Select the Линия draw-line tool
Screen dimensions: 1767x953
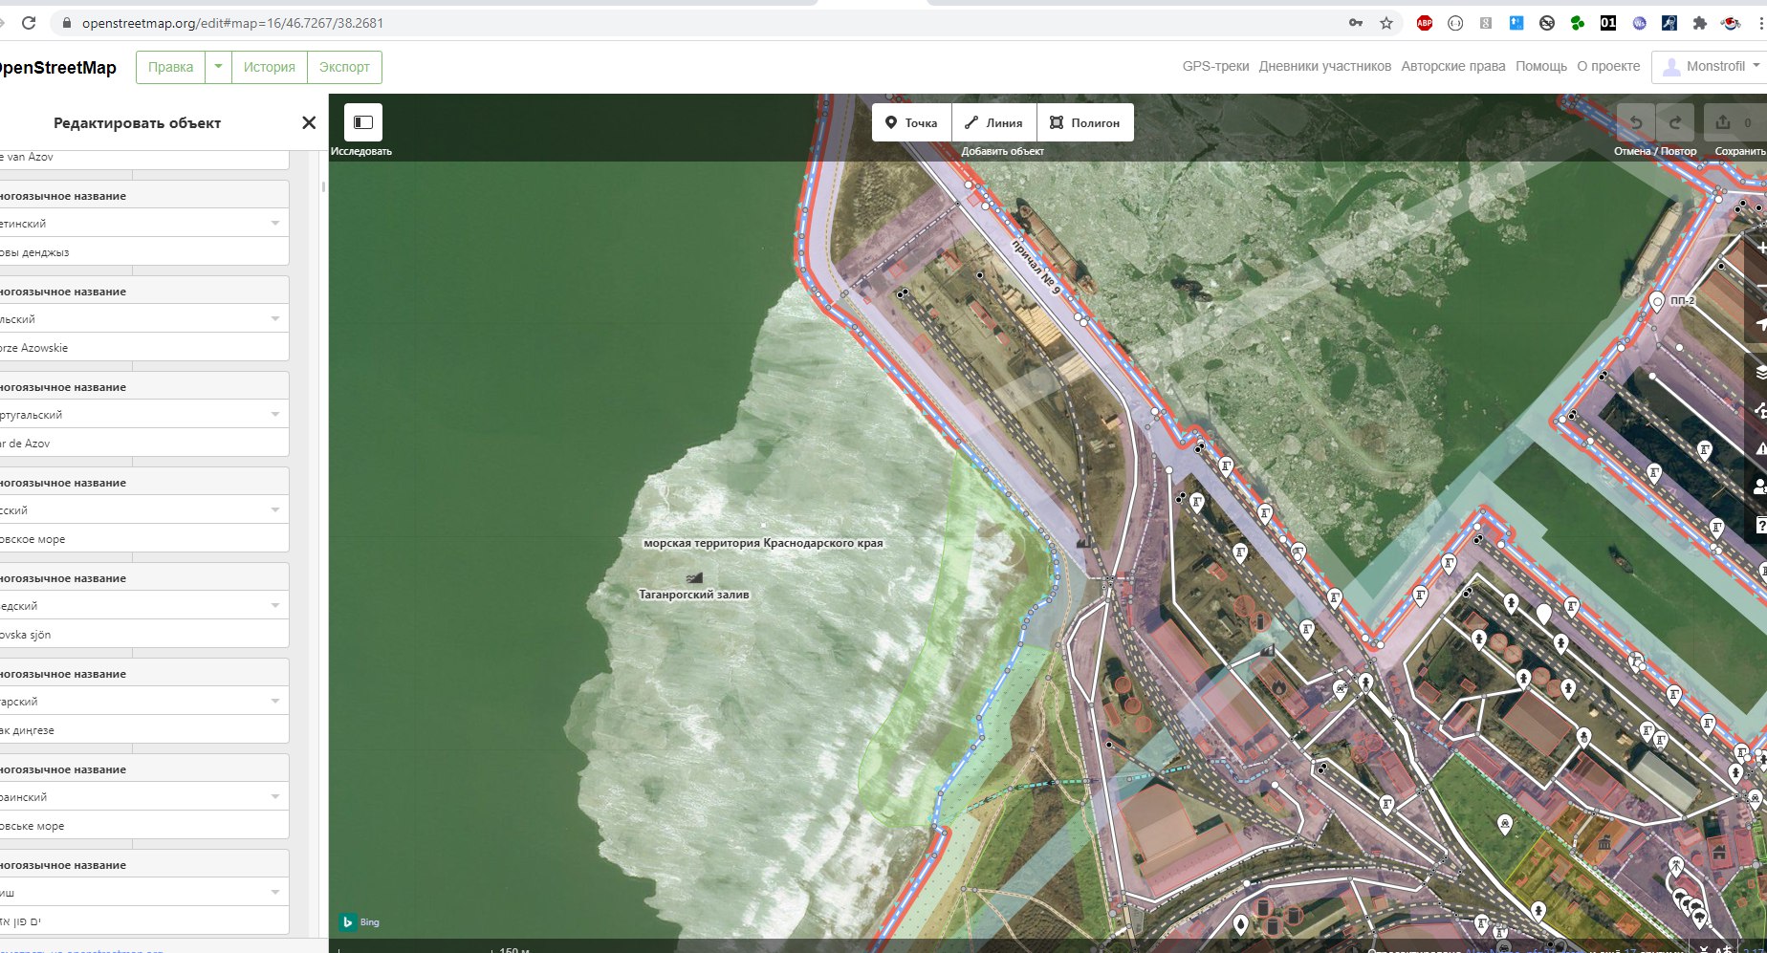coord(993,122)
